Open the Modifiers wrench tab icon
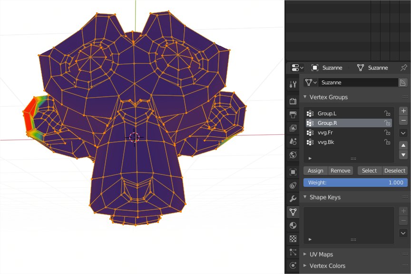Screen dimensions: 411x274 tap(293, 199)
